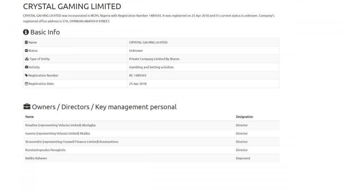Click the CRYSTAL GAMING LIMITED page title

tap(72, 7)
